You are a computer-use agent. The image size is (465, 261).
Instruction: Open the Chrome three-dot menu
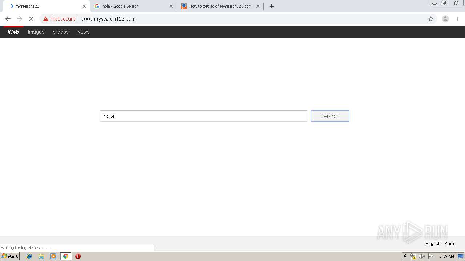point(457,19)
